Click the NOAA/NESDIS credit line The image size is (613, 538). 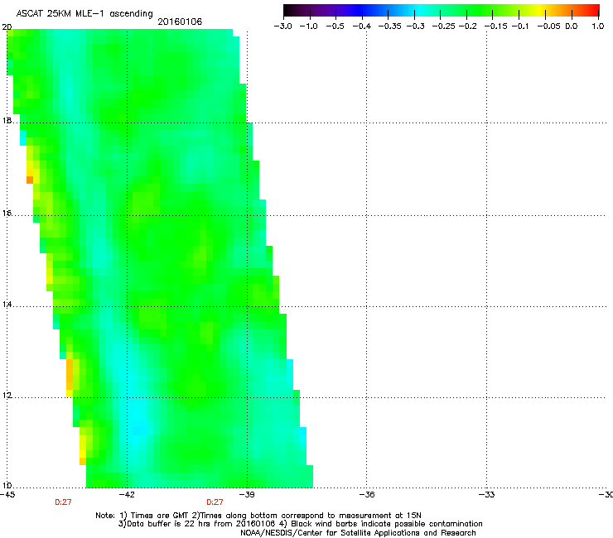[358, 533]
